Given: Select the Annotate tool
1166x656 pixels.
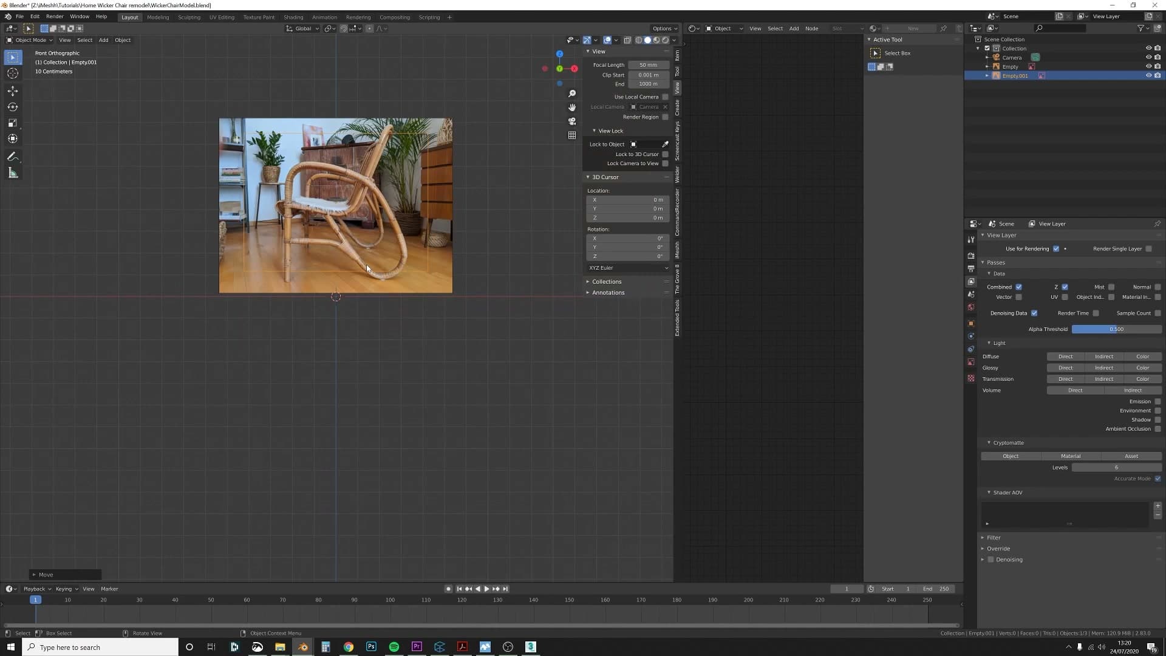Looking at the screenshot, I should click(13, 157).
